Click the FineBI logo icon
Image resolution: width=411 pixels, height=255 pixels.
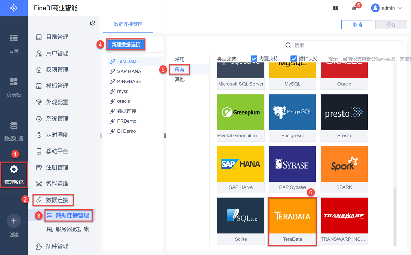click(14, 8)
